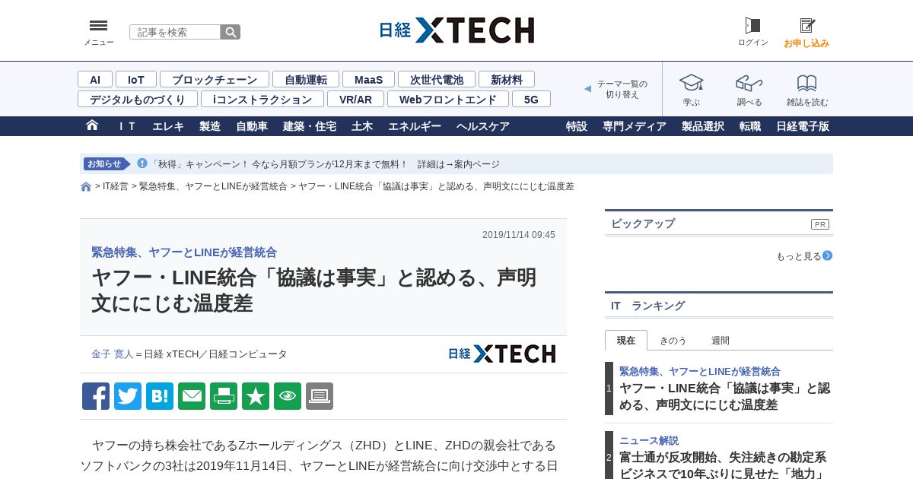Click the IT経営 breadcrumb link

click(116, 186)
